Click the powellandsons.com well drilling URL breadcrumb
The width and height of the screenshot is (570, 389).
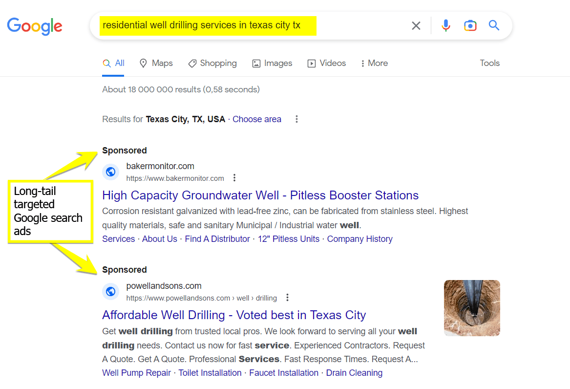point(201,298)
